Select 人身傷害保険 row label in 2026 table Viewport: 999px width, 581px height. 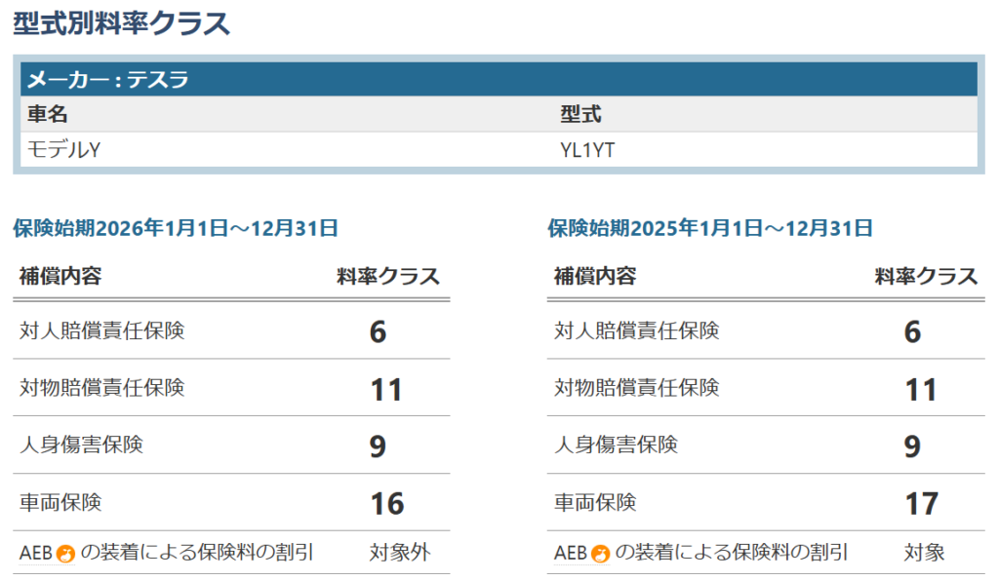tap(81, 445)
